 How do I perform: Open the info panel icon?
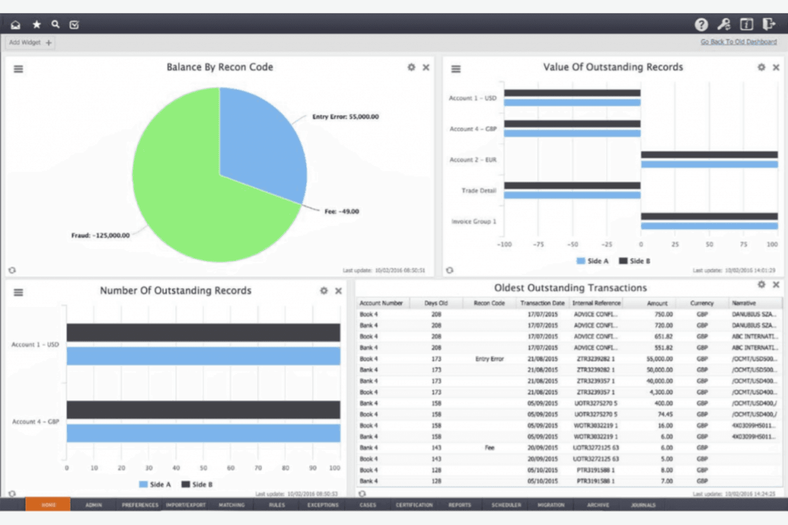(746, 24)
